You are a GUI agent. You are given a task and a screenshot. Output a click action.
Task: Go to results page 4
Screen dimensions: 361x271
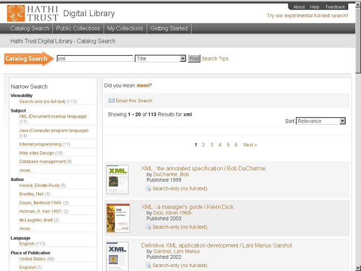220,145
